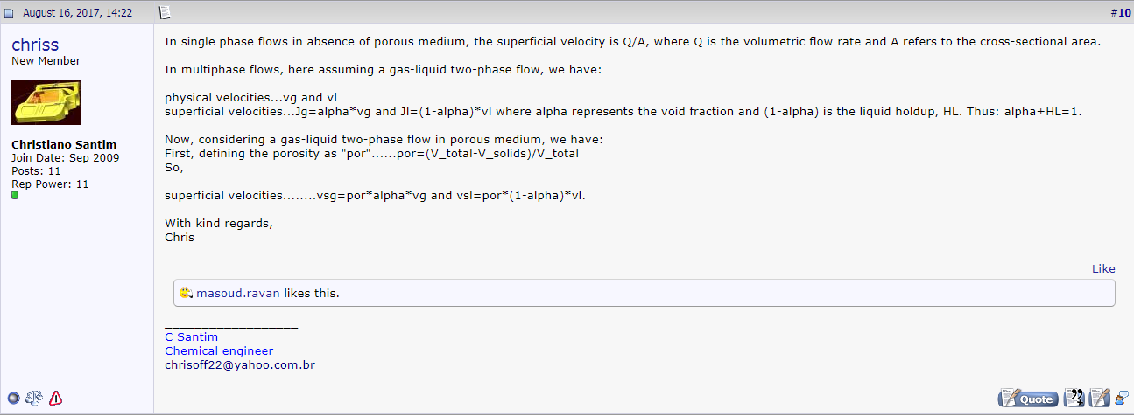Click the August 16, 2017 post date
Viewport: 1134px width, 416px height.
coord(78,12)
